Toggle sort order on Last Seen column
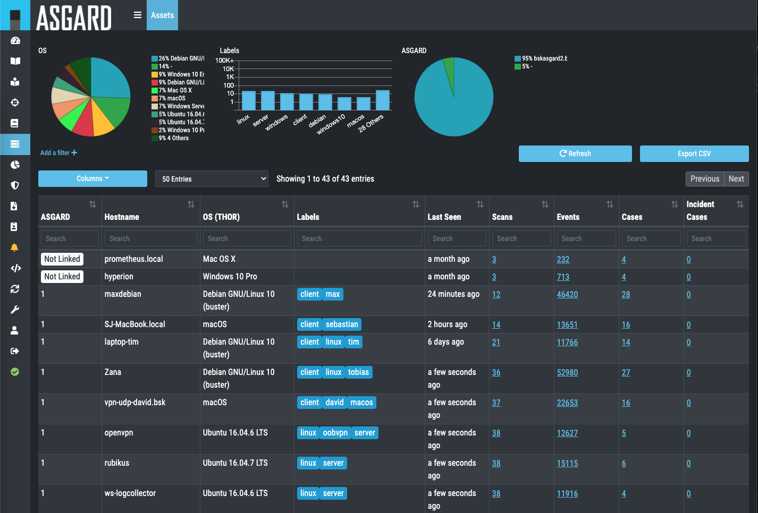The image size is (758, 513). pyautogui.click(x=480, y=204)
